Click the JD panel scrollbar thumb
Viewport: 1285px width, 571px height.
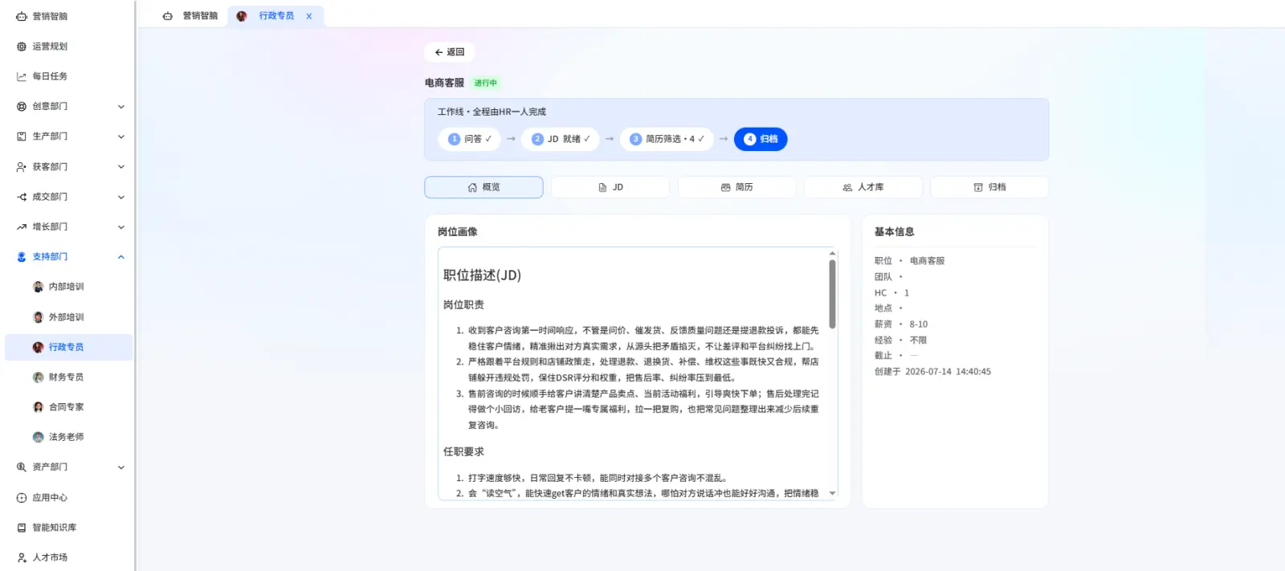[x=832, y=294]
